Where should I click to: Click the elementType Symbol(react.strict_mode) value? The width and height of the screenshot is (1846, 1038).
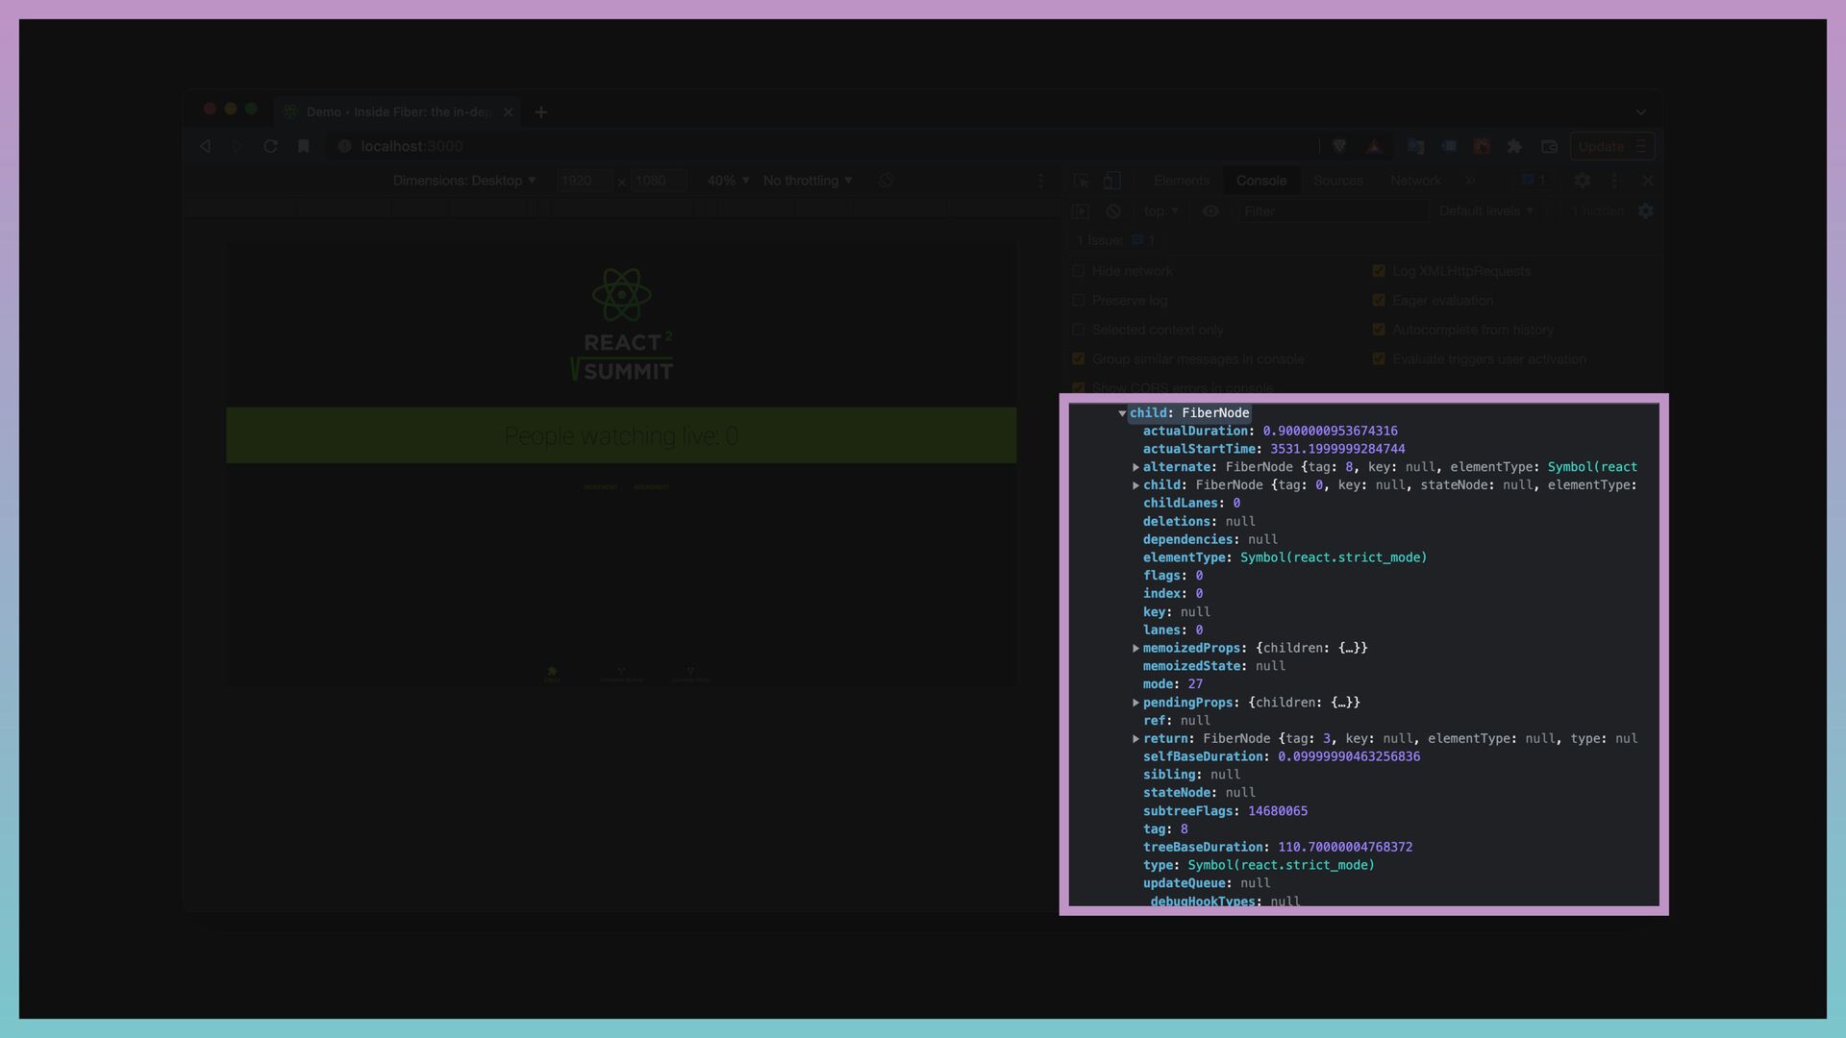[1334, 557]
